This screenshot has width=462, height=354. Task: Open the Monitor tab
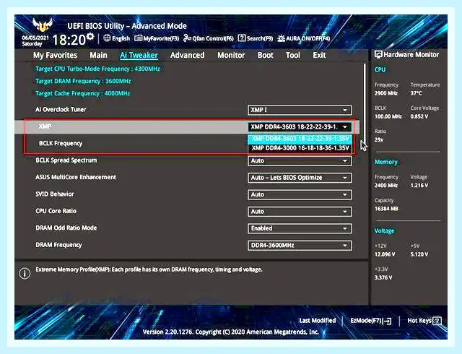(231, 55)
